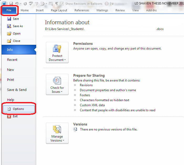Click the Close document icon
The image size is (184, 165).
click(x=9, y=41)
